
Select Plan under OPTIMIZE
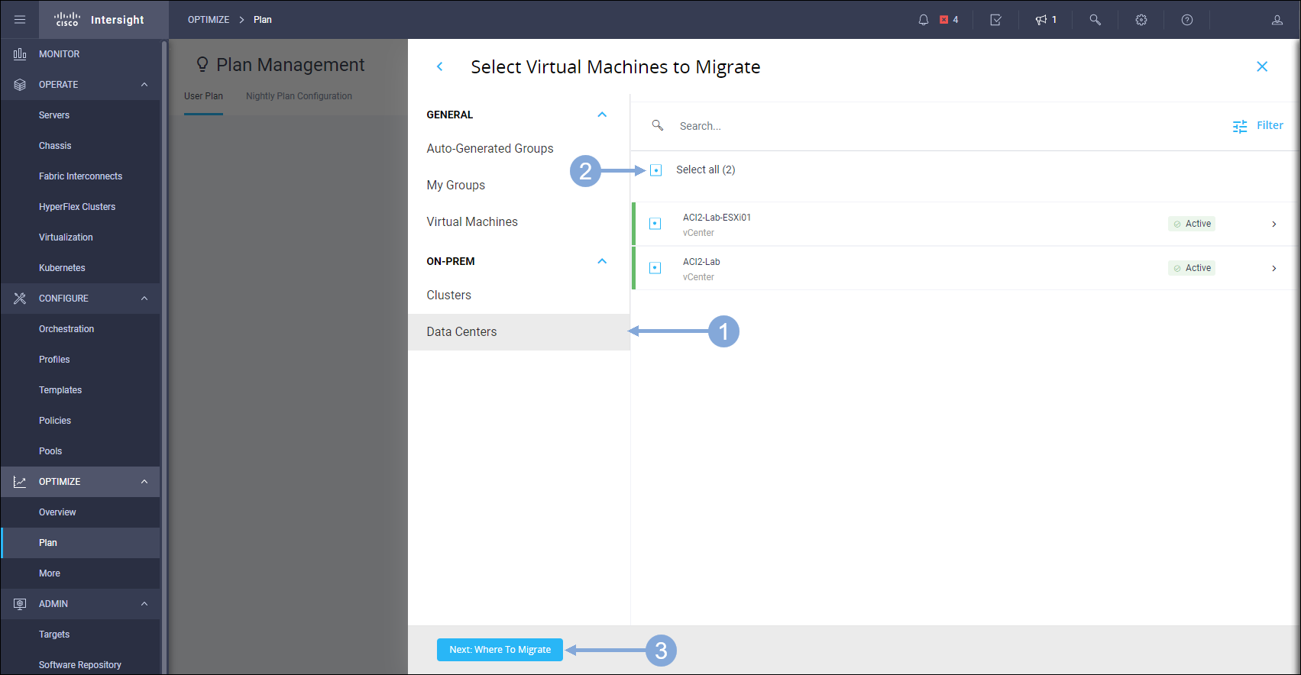(x=48, y=543)
